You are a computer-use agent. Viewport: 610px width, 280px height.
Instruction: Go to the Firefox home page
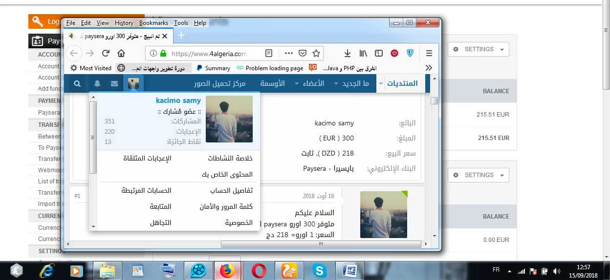pos(121,53)
